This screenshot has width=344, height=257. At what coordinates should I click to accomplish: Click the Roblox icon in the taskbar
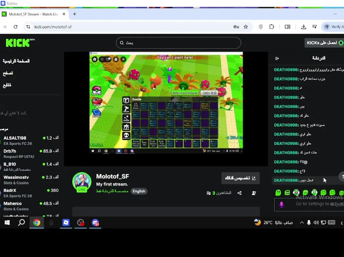[x=66, y=223]
